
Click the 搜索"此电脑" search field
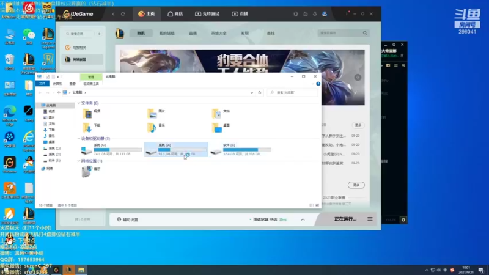(293, 93)
